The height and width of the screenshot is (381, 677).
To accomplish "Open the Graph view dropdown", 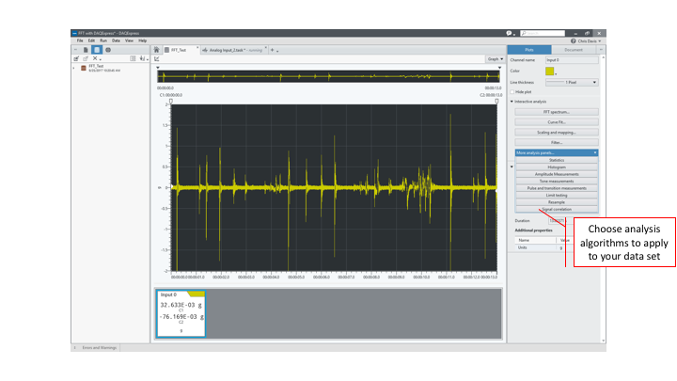I will (x=493, y=58).
